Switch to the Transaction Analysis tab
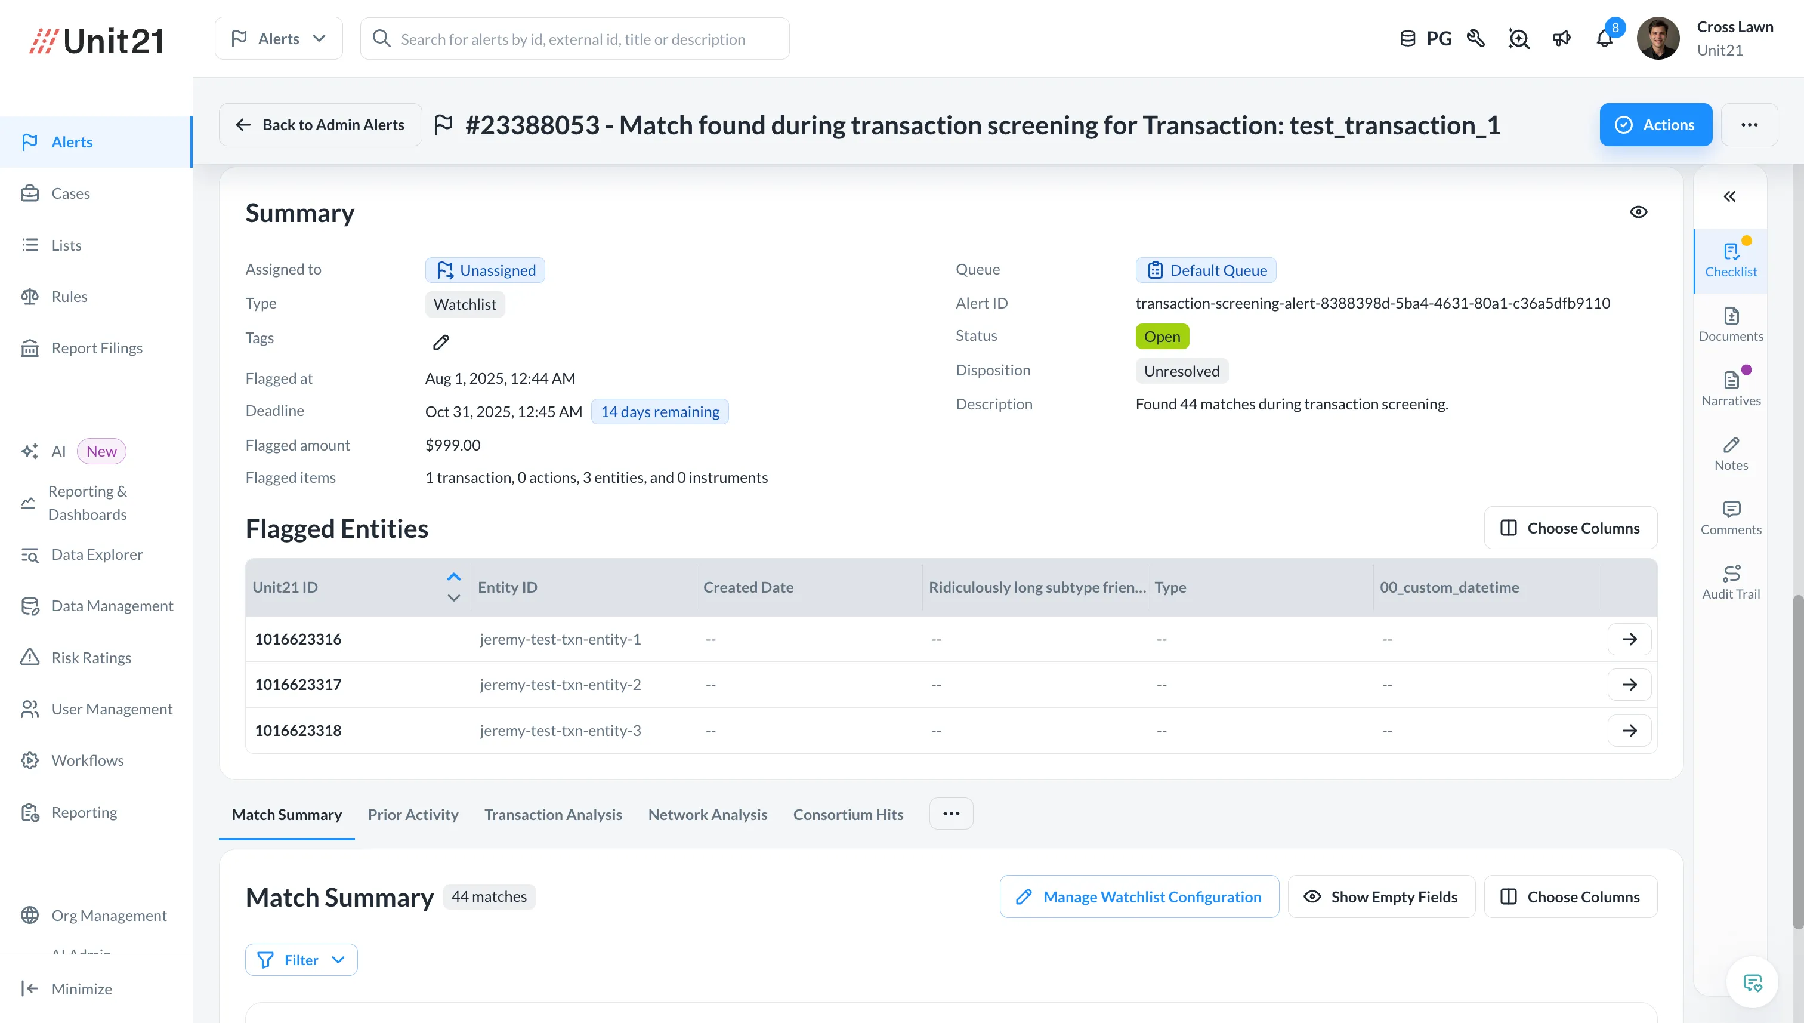This screenshot has height=1023, width=1804. pos(552,814)
